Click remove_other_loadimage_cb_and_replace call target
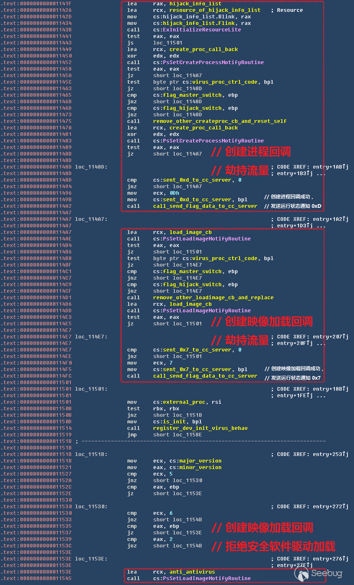 213,298
